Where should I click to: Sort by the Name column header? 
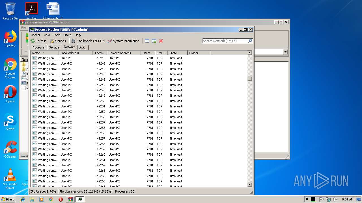point(45,53)
